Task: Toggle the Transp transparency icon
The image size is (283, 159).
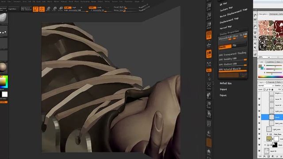Action: tap(209, 133)
